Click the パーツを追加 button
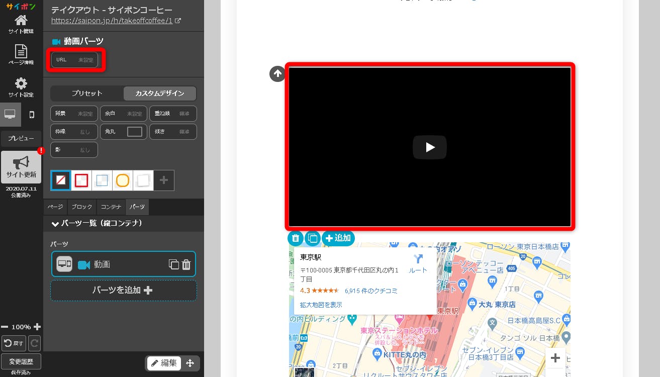This screenshot has width=660, height=377. [x=123, y=290]
